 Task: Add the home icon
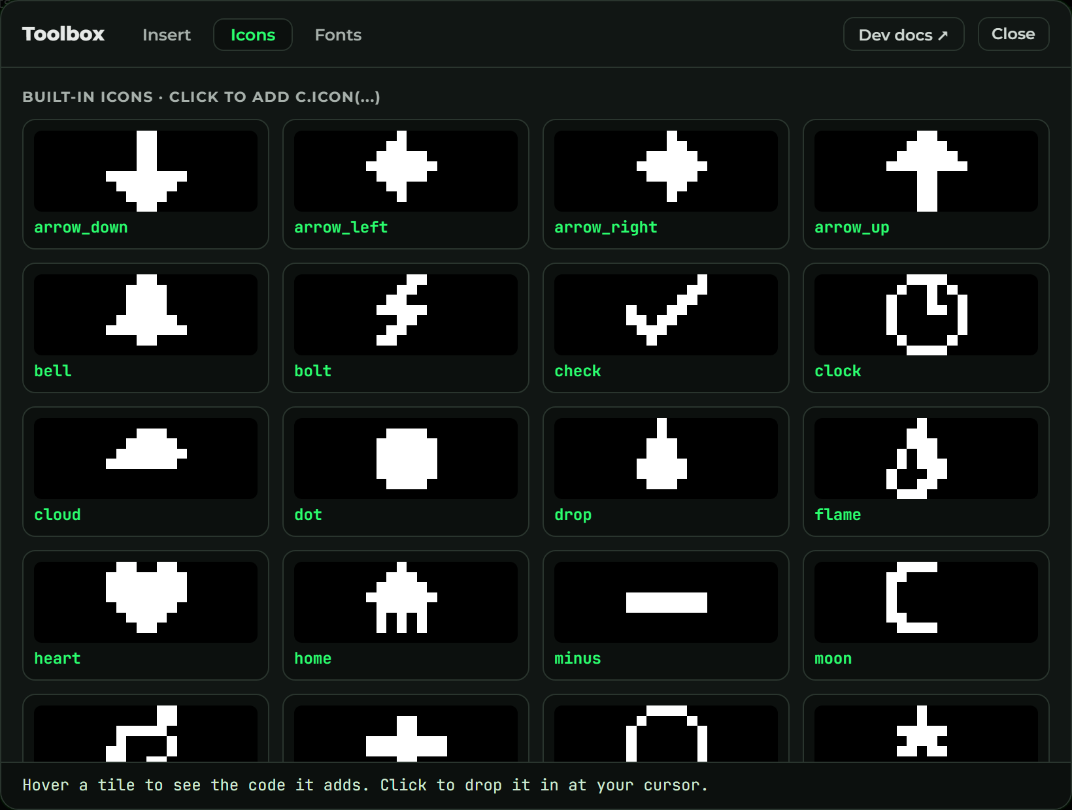coord(406,615)
